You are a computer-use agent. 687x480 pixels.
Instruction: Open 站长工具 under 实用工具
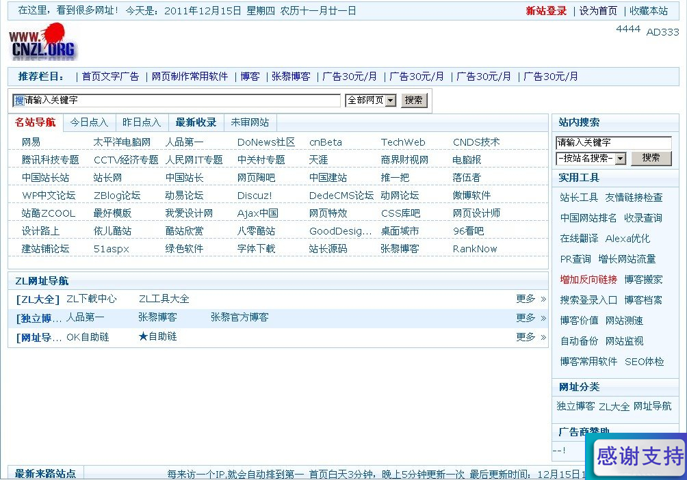579,198
